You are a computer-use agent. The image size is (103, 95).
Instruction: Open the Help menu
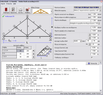[15, 4]
